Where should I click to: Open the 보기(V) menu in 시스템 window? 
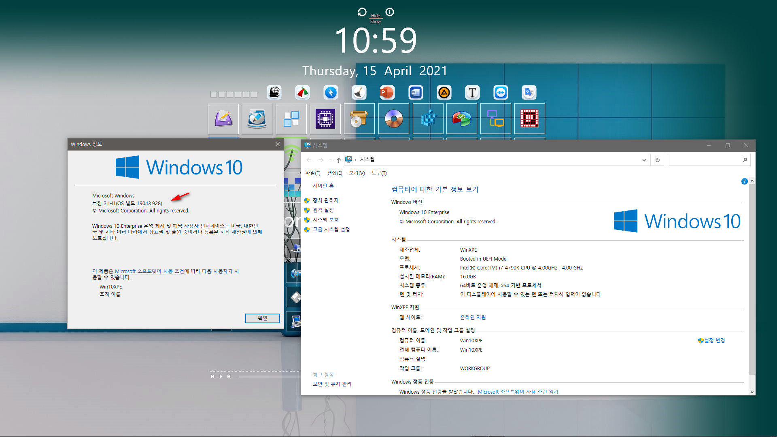tap(357, 173)
